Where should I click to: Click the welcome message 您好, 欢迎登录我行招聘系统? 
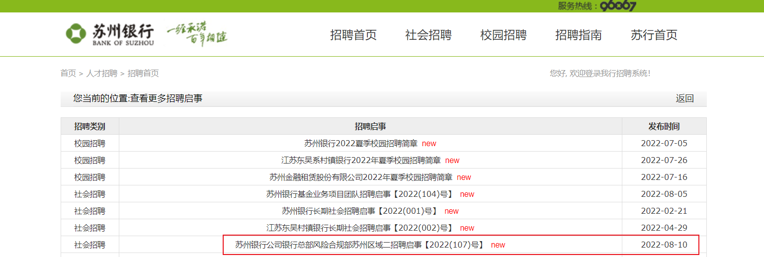[600, 73]
